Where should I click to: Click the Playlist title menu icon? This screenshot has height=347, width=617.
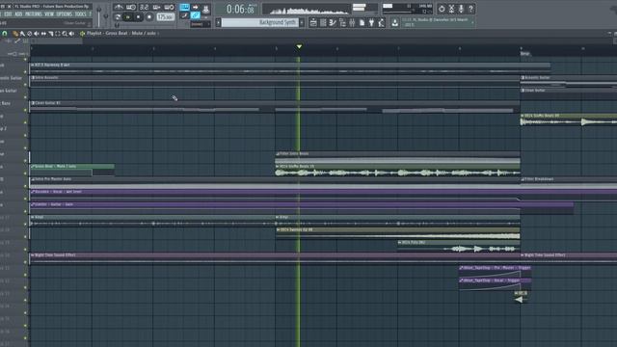point(82,34)
